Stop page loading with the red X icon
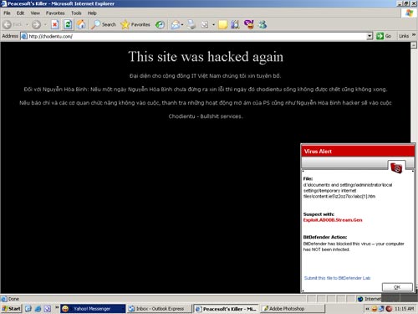Image resolution: width=418 pixels, height=314 pixels. [55, 25]
